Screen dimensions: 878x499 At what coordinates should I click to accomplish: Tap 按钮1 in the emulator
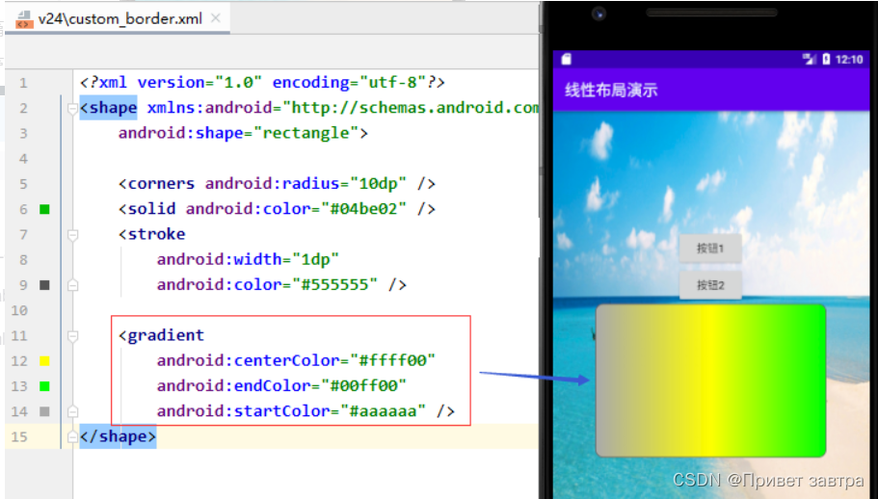point(710,249)
